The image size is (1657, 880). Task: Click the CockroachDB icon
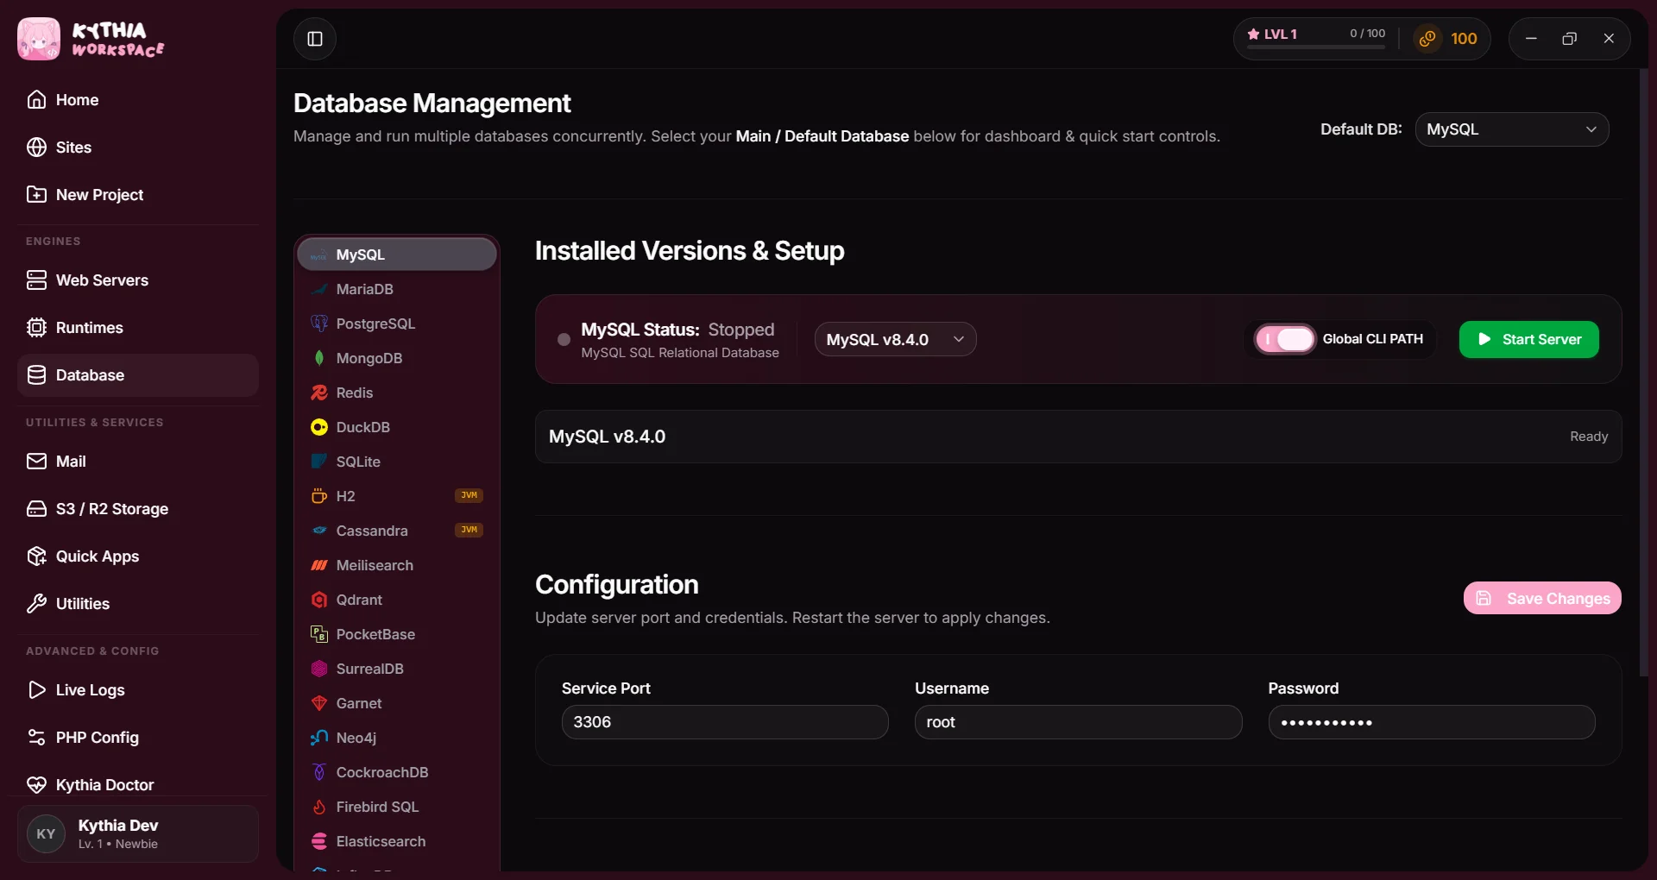pos(319,772)
